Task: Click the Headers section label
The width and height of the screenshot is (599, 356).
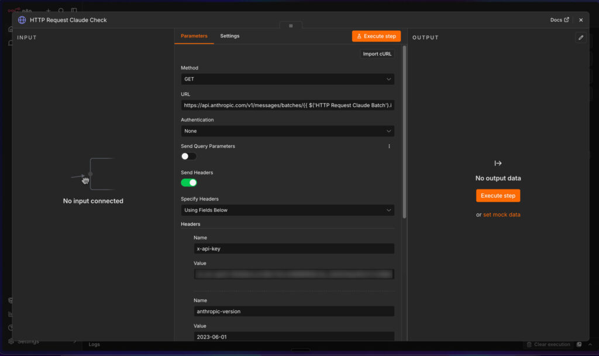Action: tap(190, 224)
